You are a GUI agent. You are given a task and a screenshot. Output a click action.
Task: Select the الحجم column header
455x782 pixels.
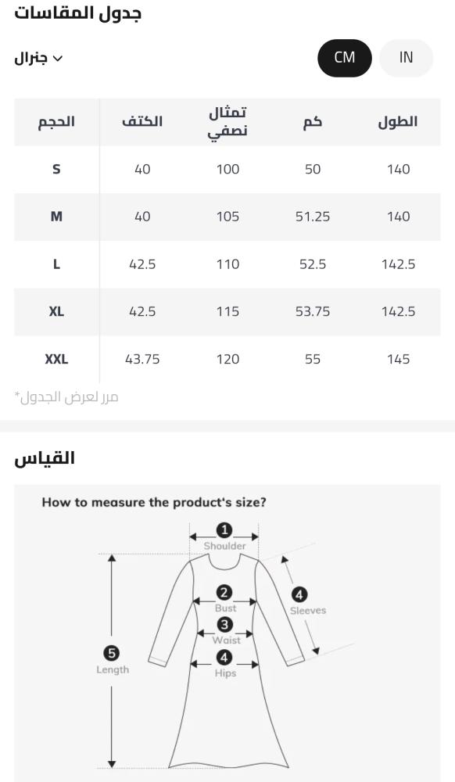point(56,122)
